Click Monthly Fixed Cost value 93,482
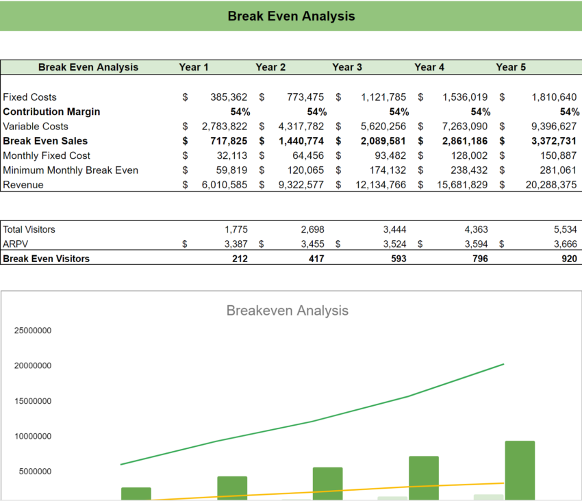 point(390,155)
